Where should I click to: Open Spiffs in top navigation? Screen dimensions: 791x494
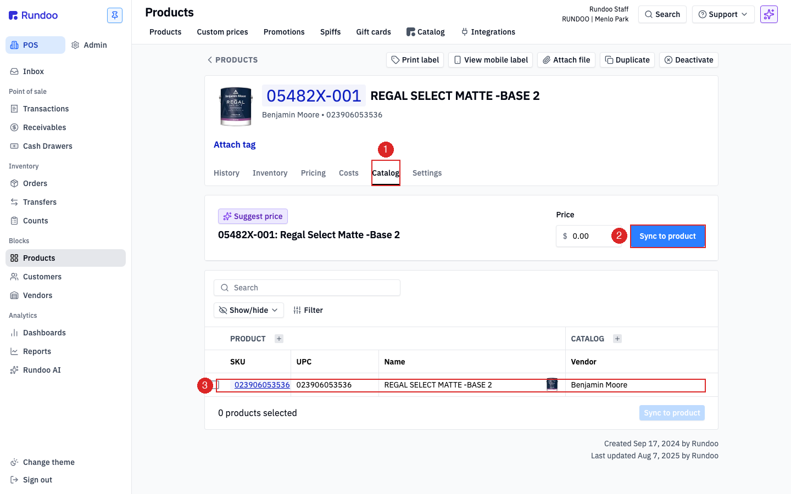(x=330, y=32)
